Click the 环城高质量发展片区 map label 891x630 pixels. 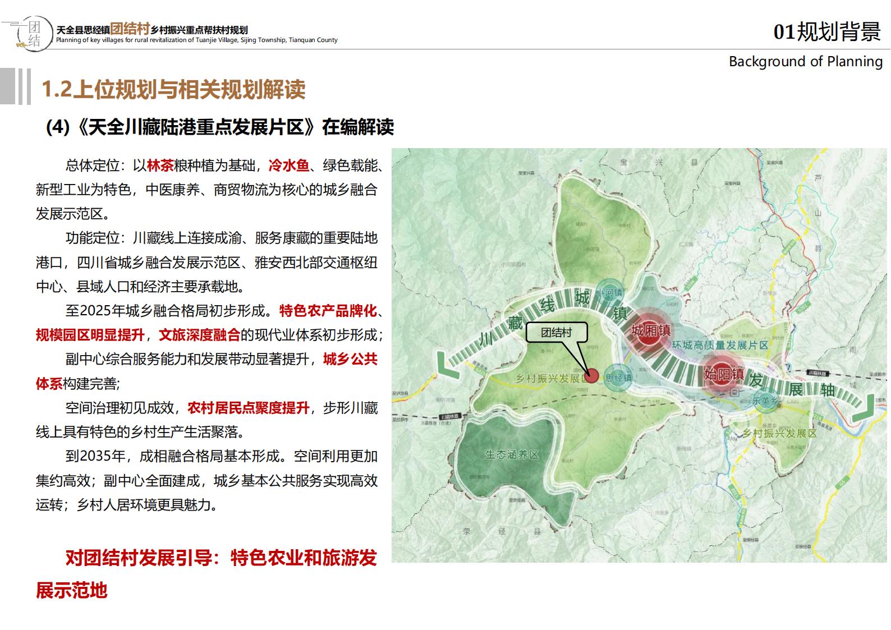click(x=720, y=345)
